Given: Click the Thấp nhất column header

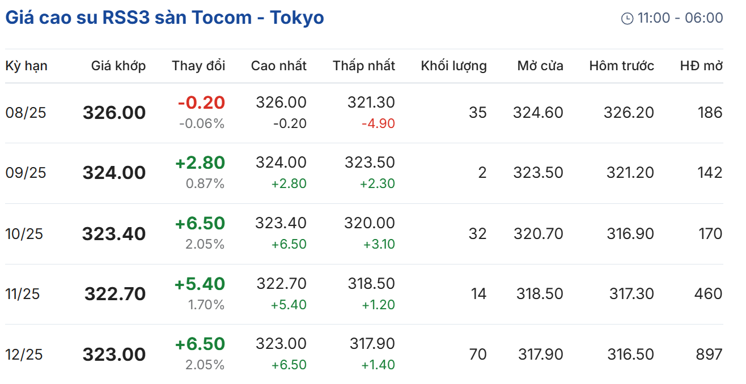Looking at the screenshot, I should pos(363,66).
